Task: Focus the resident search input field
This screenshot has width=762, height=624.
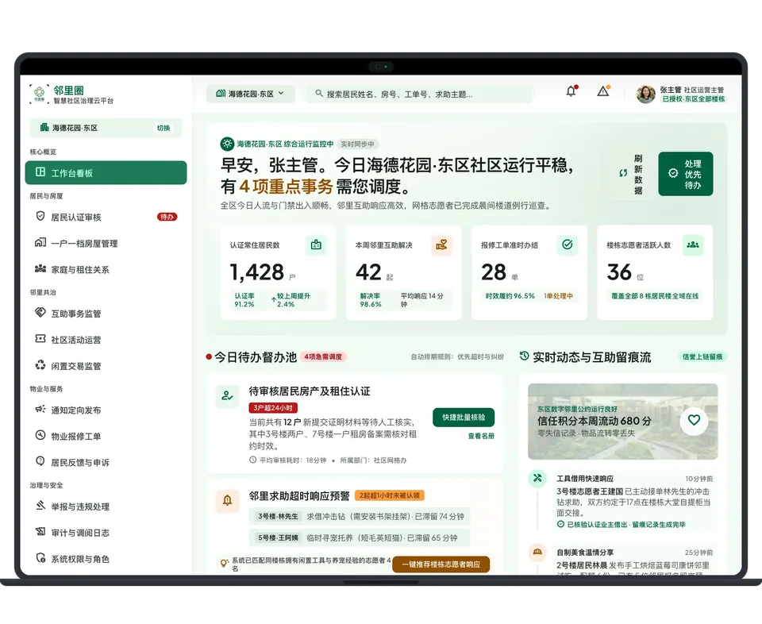Action: 419,94
